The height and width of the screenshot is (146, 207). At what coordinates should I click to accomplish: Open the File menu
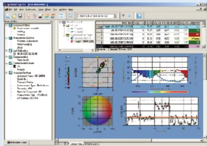pos(11,10)
